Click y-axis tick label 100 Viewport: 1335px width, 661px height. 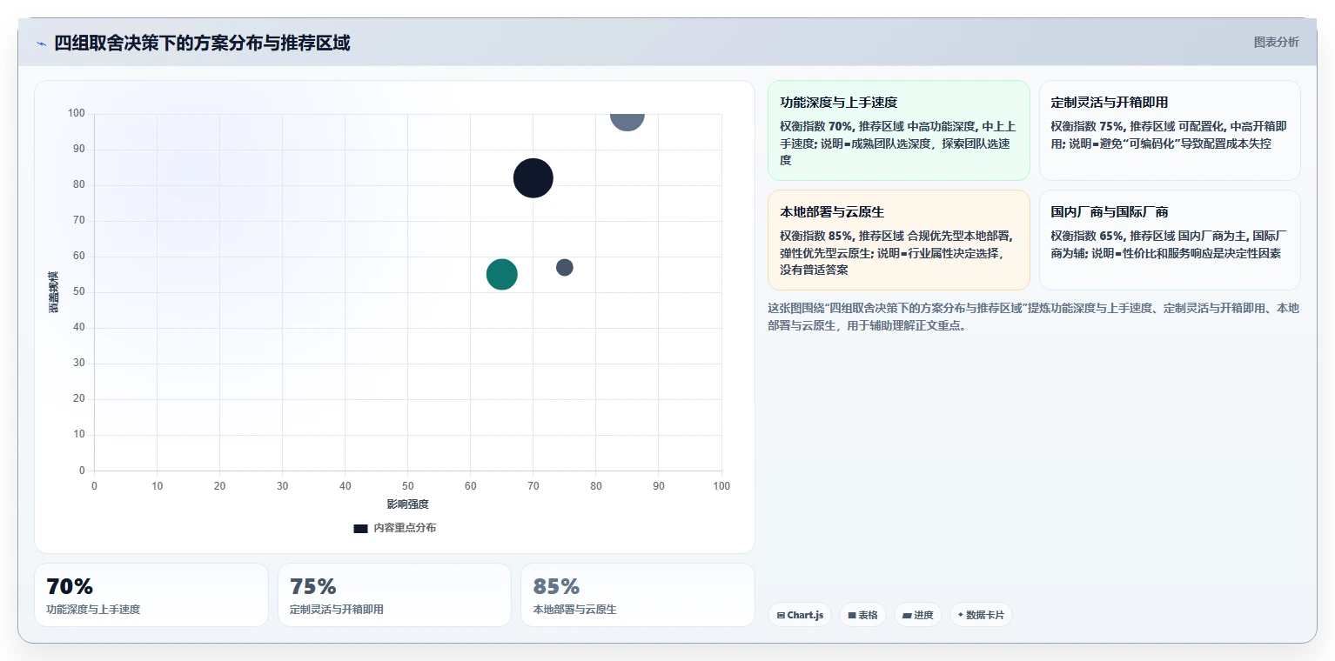[x=76, y=113]
